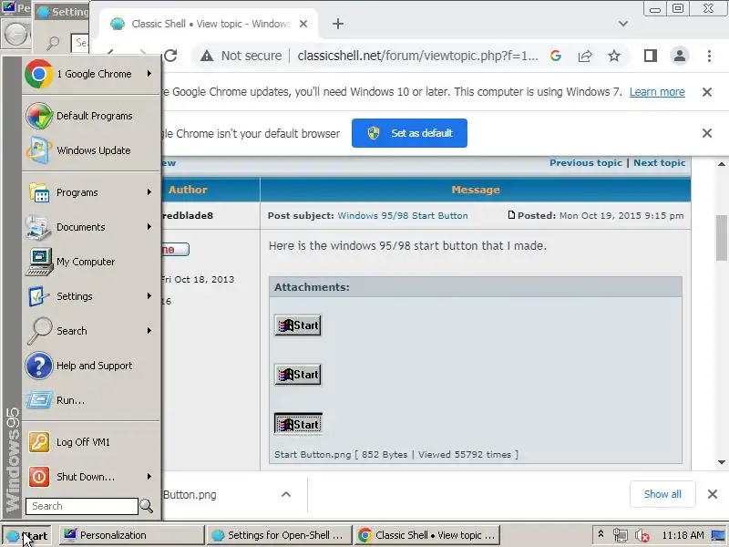Toggle the Chrome side panel icon
This screenshot has height=547, width=729.
click(x=651, y=56)
